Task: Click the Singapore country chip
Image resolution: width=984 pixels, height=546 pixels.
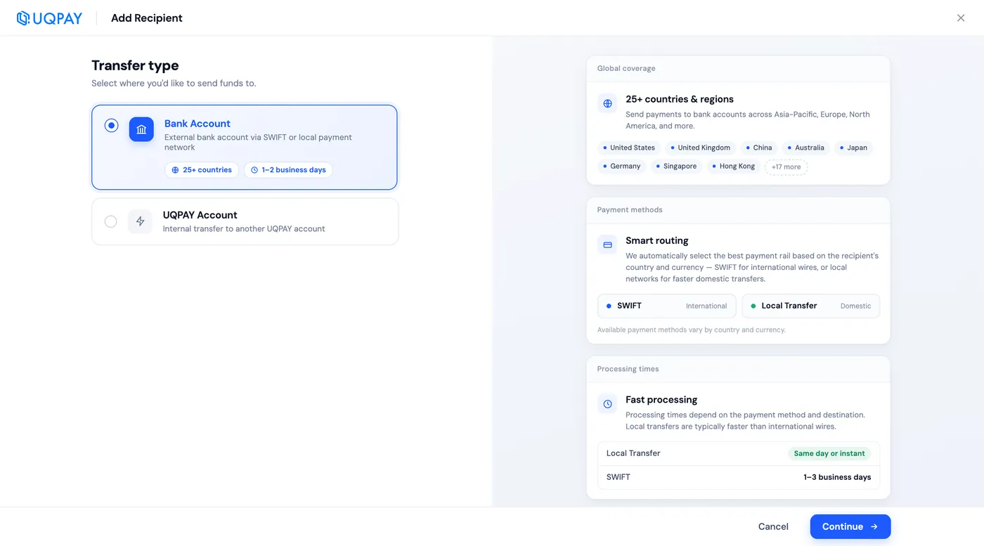Action: [x=676, y=167]
